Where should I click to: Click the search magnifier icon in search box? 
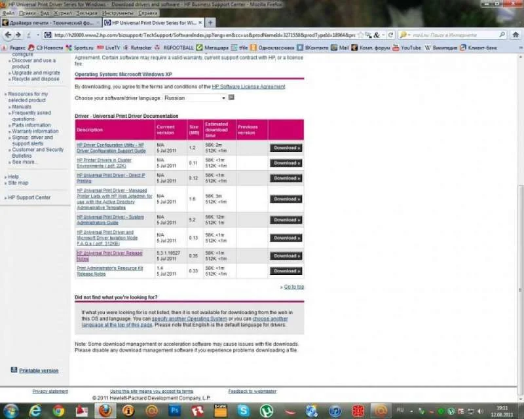[502, 35]
